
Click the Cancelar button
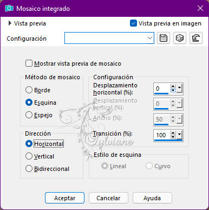coord(108,198)
